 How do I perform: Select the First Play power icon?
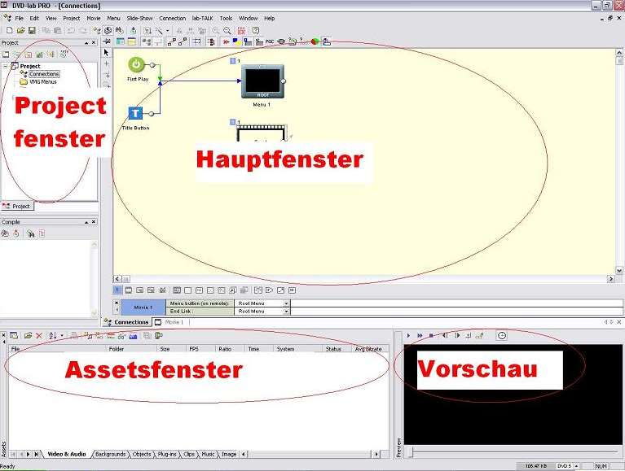coord(137,65)
